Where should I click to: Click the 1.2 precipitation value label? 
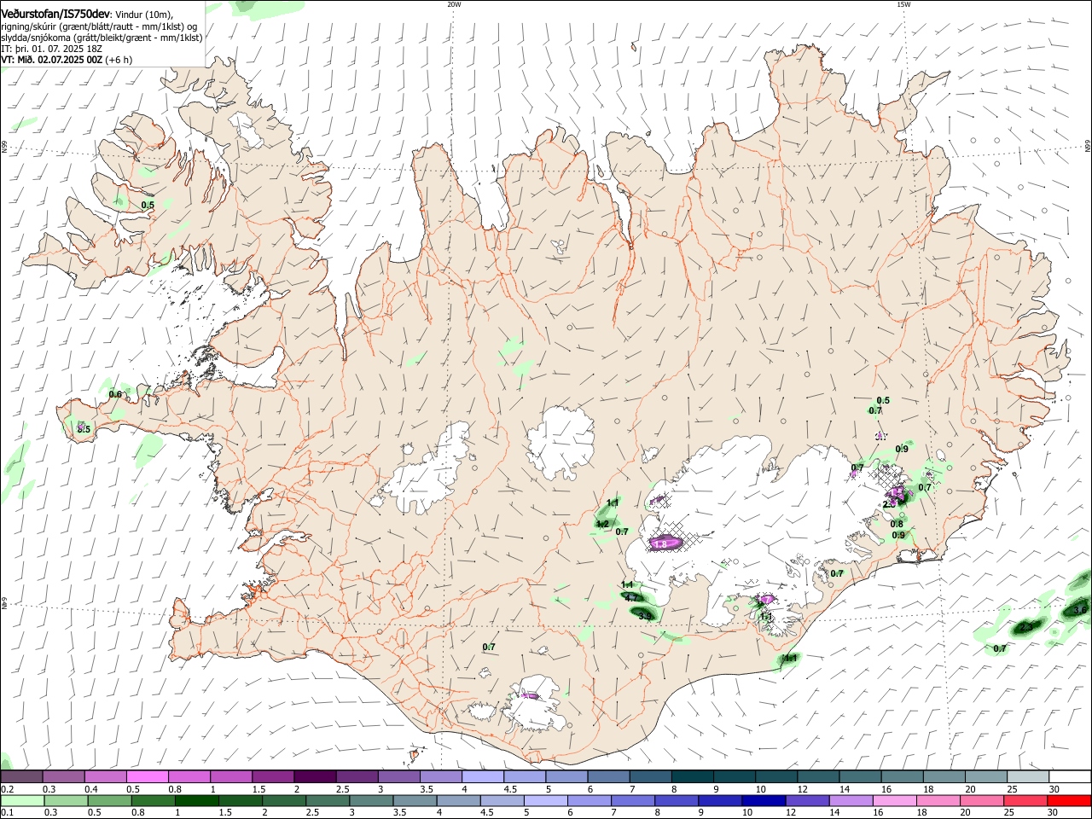tap(602, 524)
